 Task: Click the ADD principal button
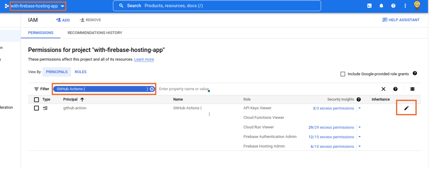pos(63,20)
